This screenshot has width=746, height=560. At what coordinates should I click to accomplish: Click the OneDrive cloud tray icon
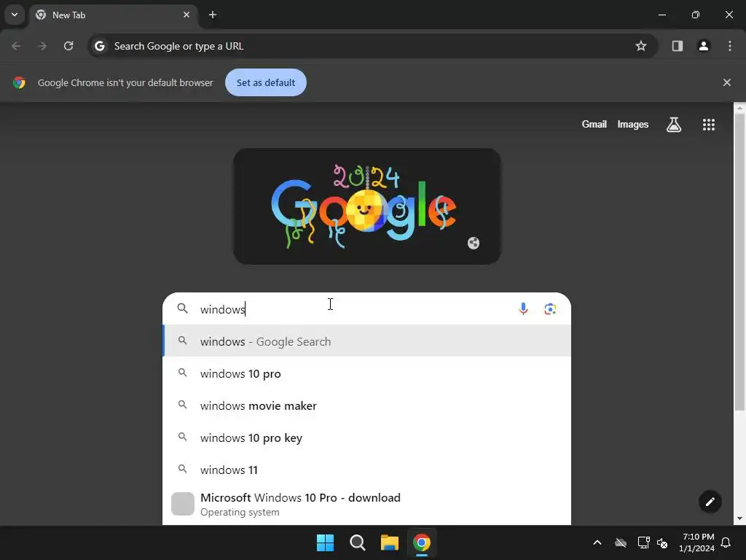[x=621, y=542]
